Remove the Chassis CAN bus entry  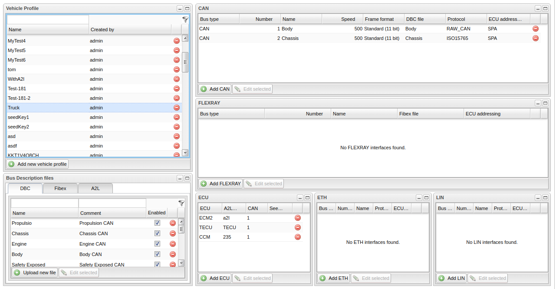535,38
